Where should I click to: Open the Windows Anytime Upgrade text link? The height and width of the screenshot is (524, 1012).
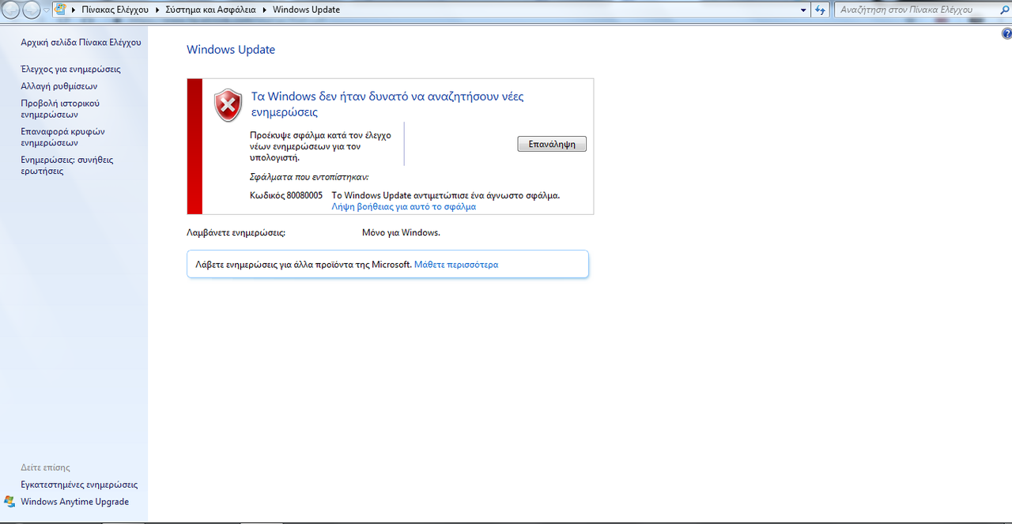pyautogui.click(x=74, y=502)
